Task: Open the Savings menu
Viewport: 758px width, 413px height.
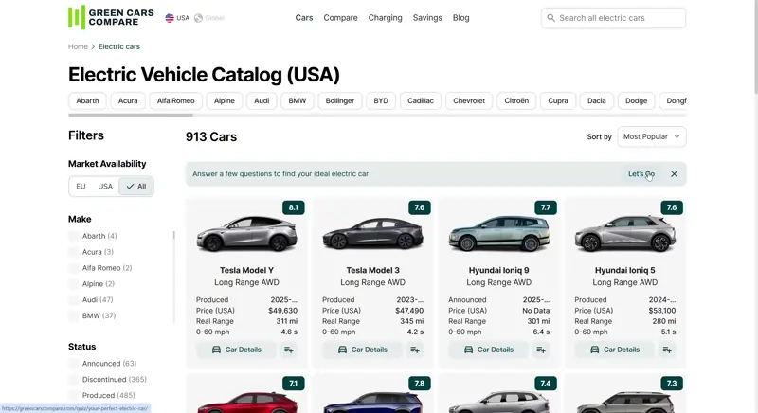Action: [427, 18]
